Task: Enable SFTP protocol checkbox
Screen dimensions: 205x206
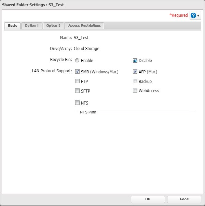Action: (x=77, y=91)
